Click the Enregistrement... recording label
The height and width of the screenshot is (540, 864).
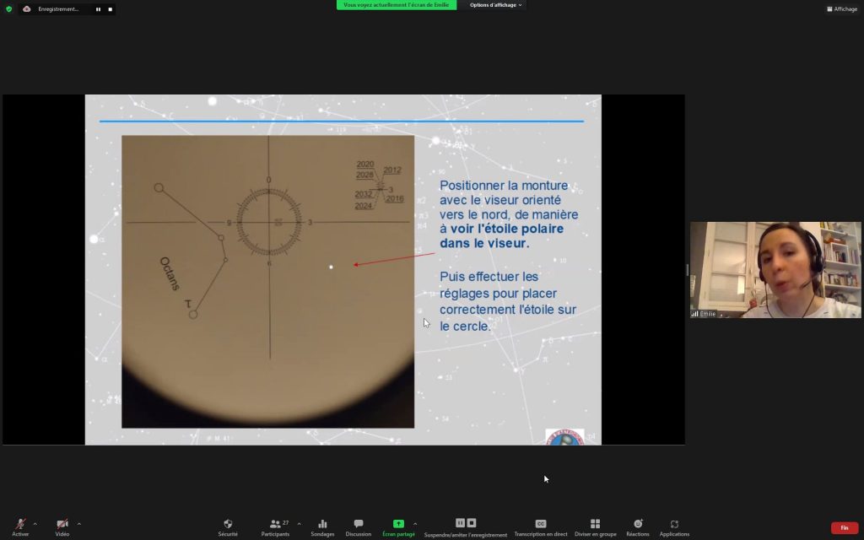click(58, 8)
